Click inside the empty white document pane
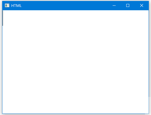151x115 pixels. [x=75, y=62]
